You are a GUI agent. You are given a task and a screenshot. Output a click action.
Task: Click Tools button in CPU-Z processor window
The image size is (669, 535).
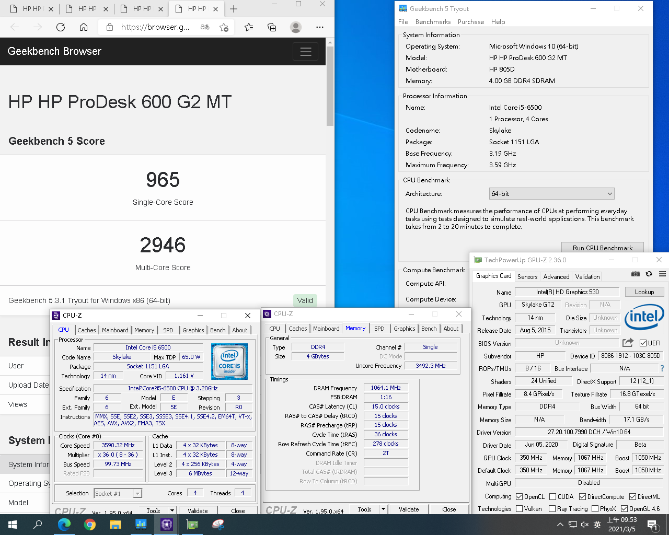click(153, 510)
